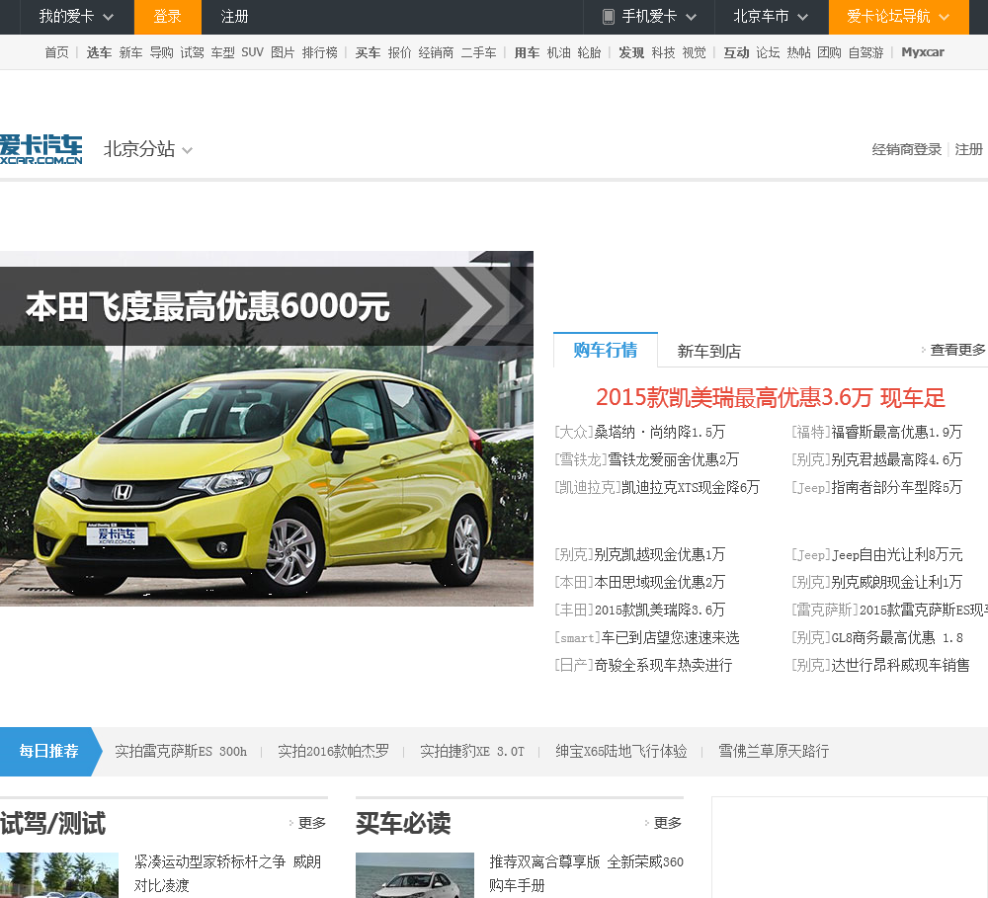
Task: Open 2015款凯美瑞降3.6万 list item
Action: (660, 610)
